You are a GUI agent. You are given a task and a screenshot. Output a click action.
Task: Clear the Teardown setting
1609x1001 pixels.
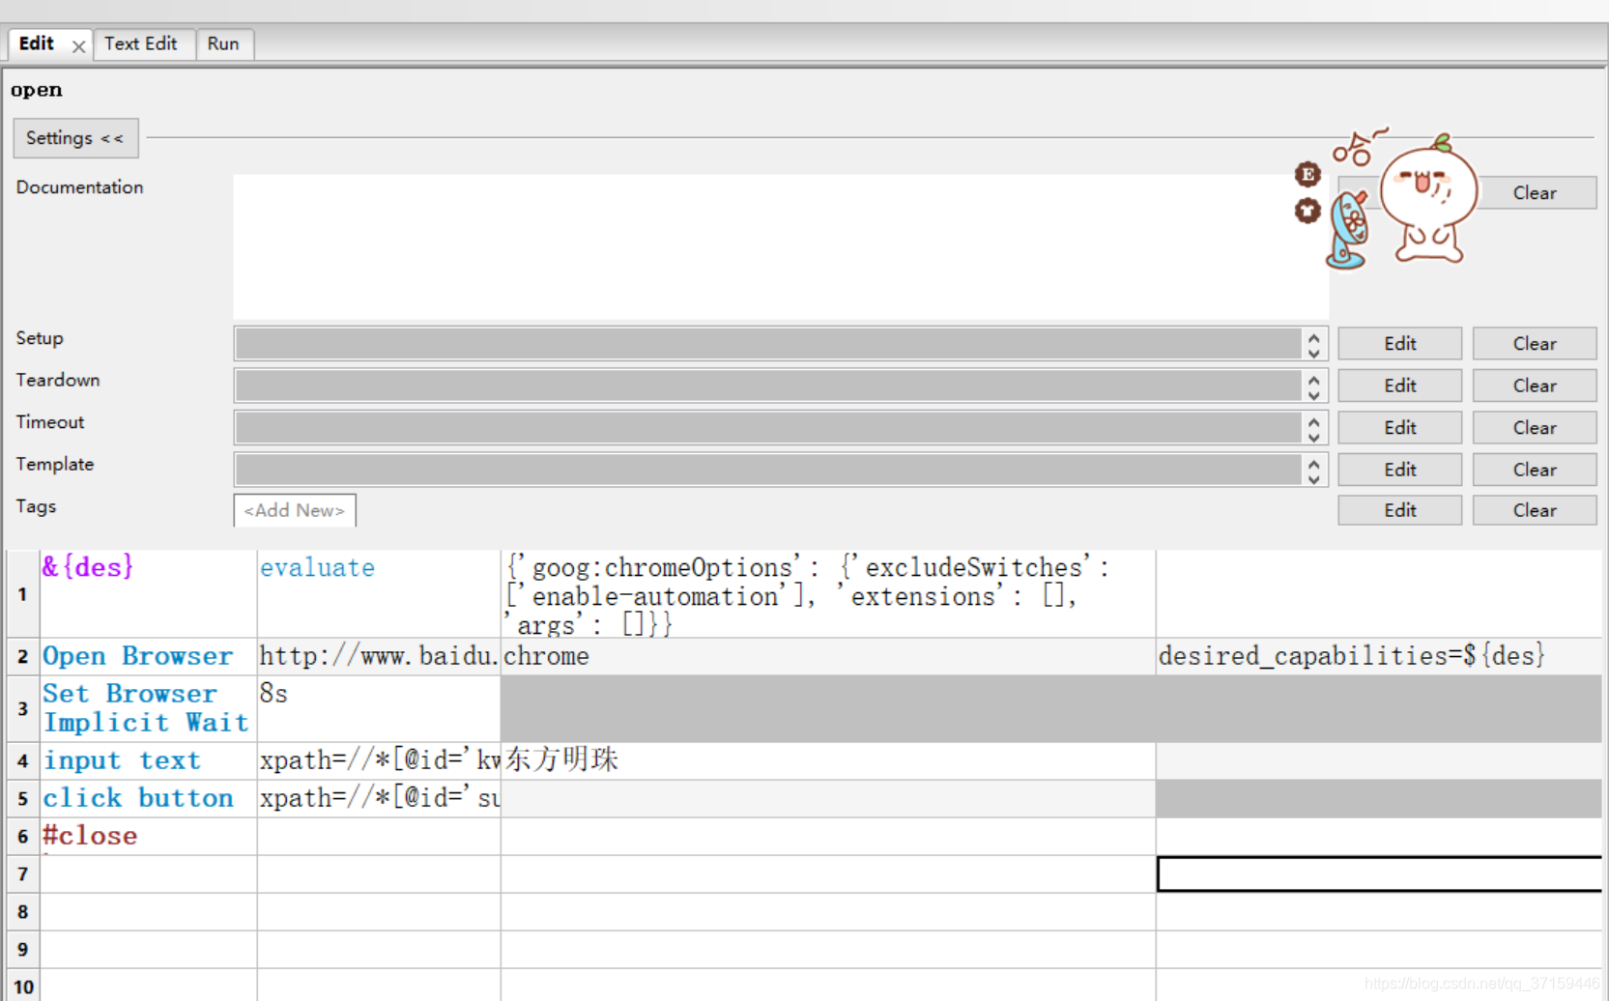point(1534,385)
